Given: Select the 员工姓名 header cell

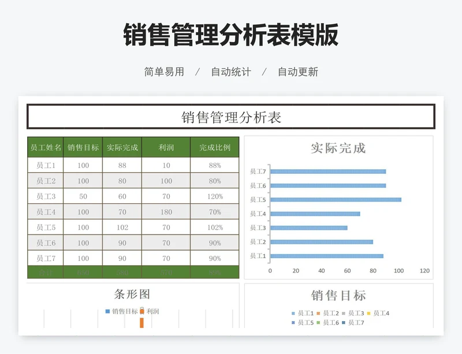Looking at the screenshot, I should click(x=46, y=147).
